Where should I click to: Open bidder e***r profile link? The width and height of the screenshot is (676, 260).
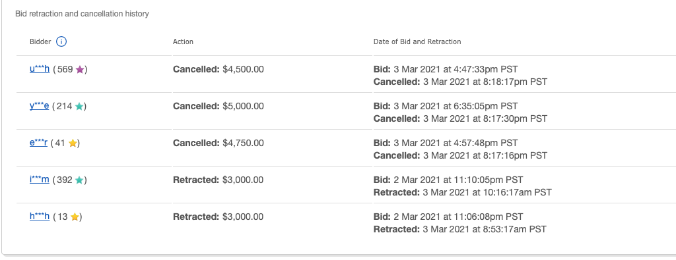[38, 143]
